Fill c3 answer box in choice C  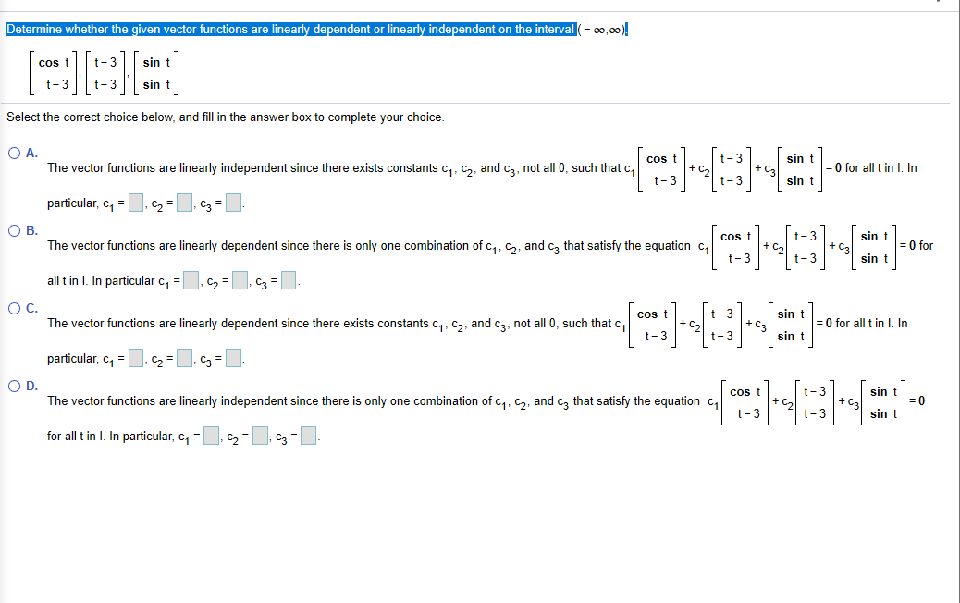point(233,358)
